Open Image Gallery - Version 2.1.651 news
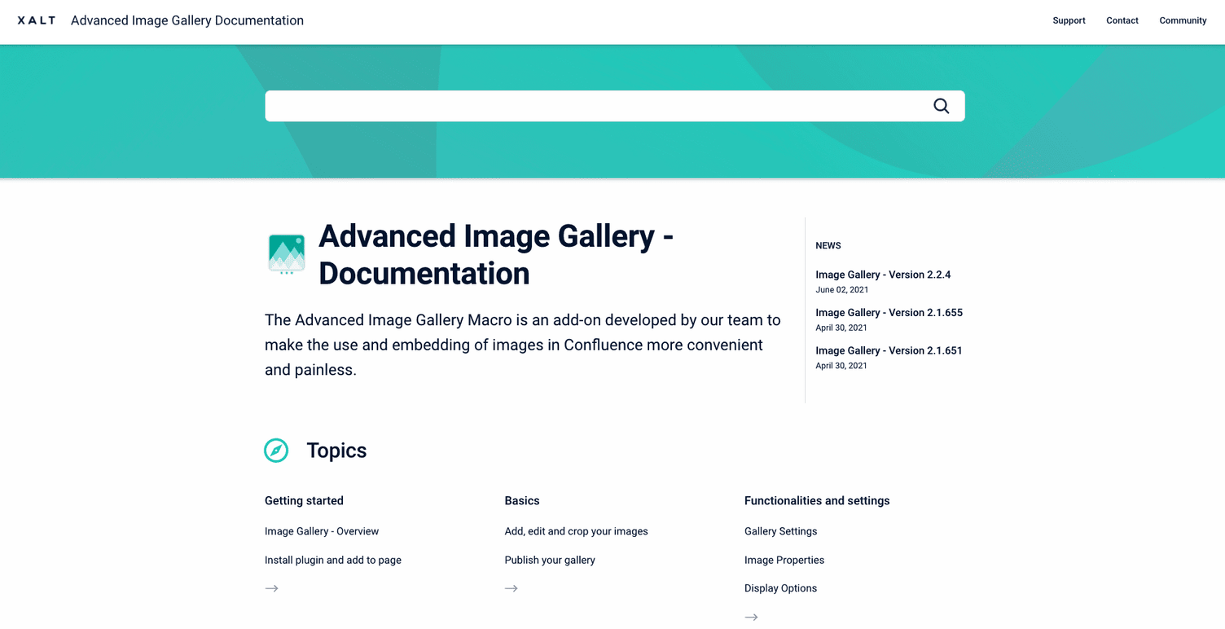The width and height of the screenshot is (1225, 629). (x=889, y=350)
